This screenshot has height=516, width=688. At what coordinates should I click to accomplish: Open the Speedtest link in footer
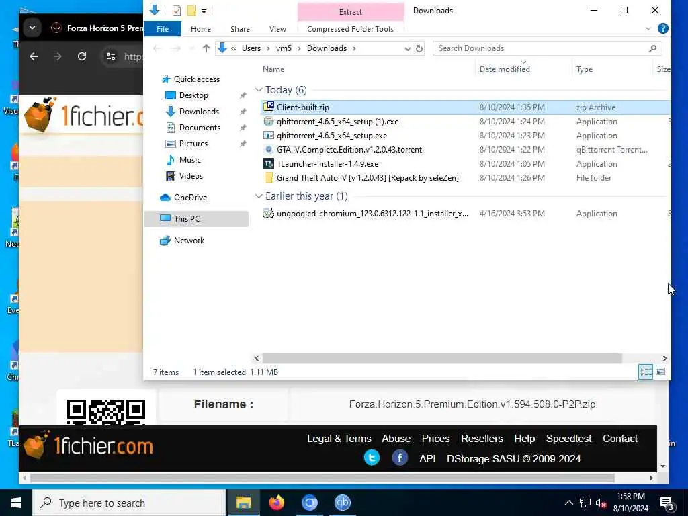[568, 439]
